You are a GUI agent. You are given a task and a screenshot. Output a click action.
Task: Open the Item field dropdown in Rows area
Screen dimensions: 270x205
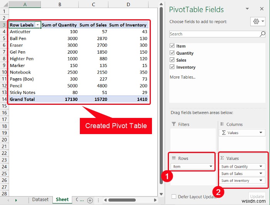pyautogui.click(x=211, y=166)
